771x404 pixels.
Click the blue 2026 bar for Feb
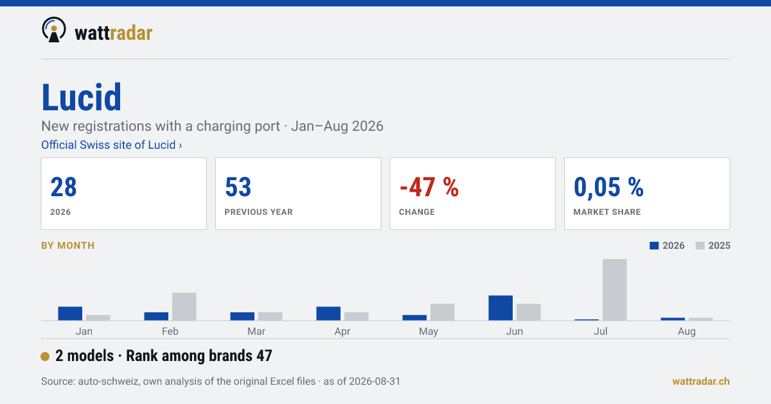(156, 316)
